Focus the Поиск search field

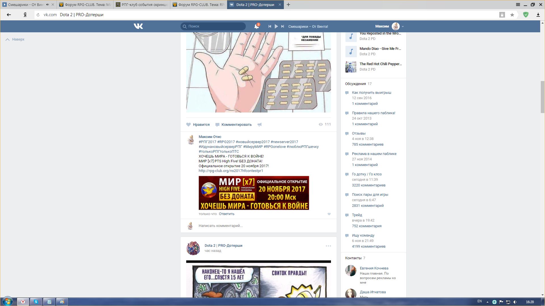coord(213,26)
